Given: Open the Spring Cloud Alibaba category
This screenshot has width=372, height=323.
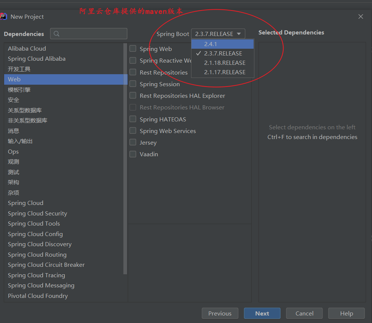Looking at the screenshot, I should click(64, 58).
